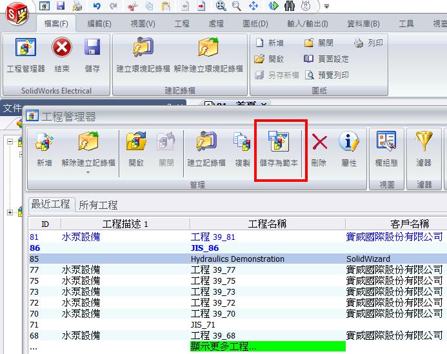Expand the 解除建立記錄檔 dropdown arrow
Screen dimensions: 447x354
click(x=88, y=173)
